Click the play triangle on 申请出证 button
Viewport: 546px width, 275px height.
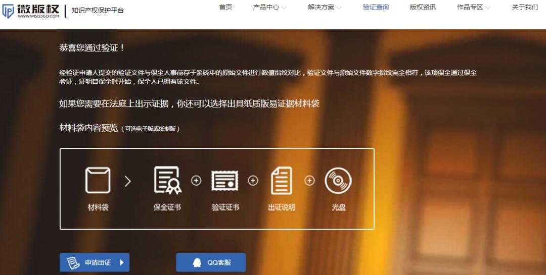122,262
